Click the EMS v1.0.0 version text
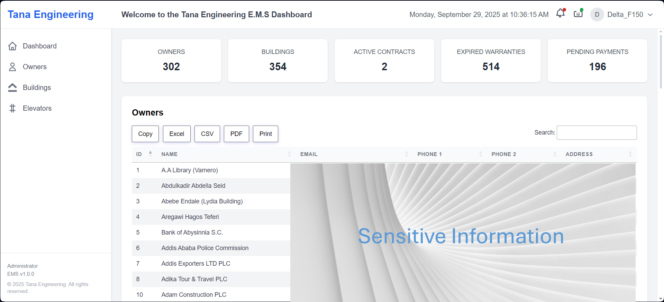Image resolution: width=664 pixels, height=302 pixels. coord(21,274)
